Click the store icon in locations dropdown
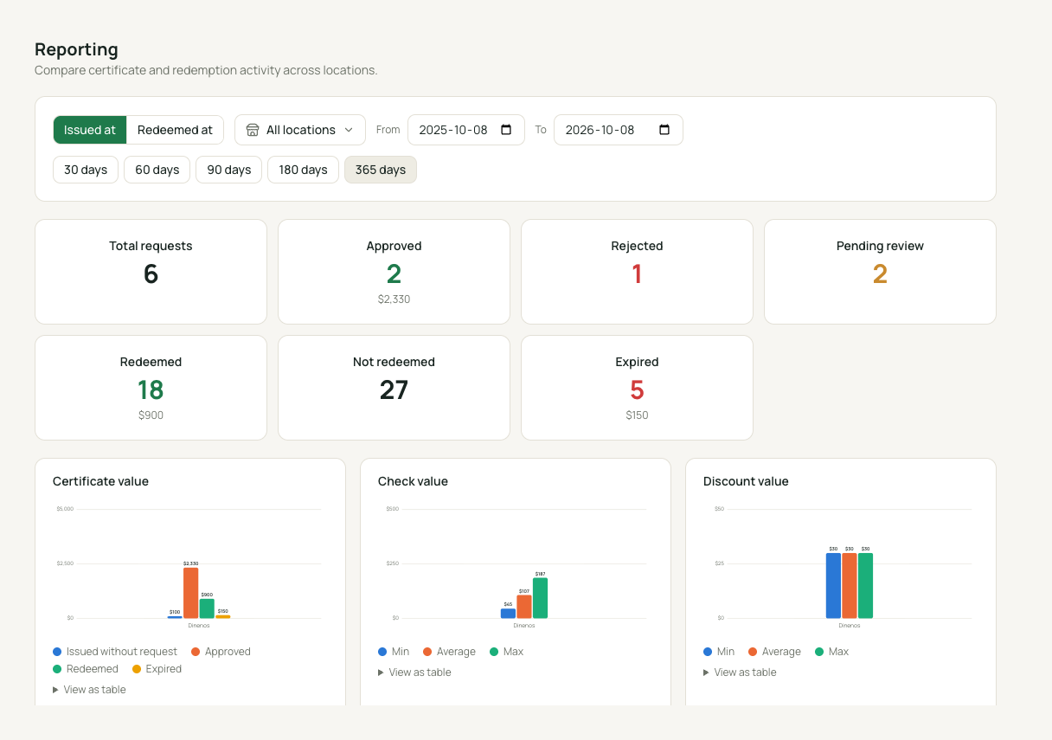Viewport: 1052px width, 740px height. coord(253,130)
